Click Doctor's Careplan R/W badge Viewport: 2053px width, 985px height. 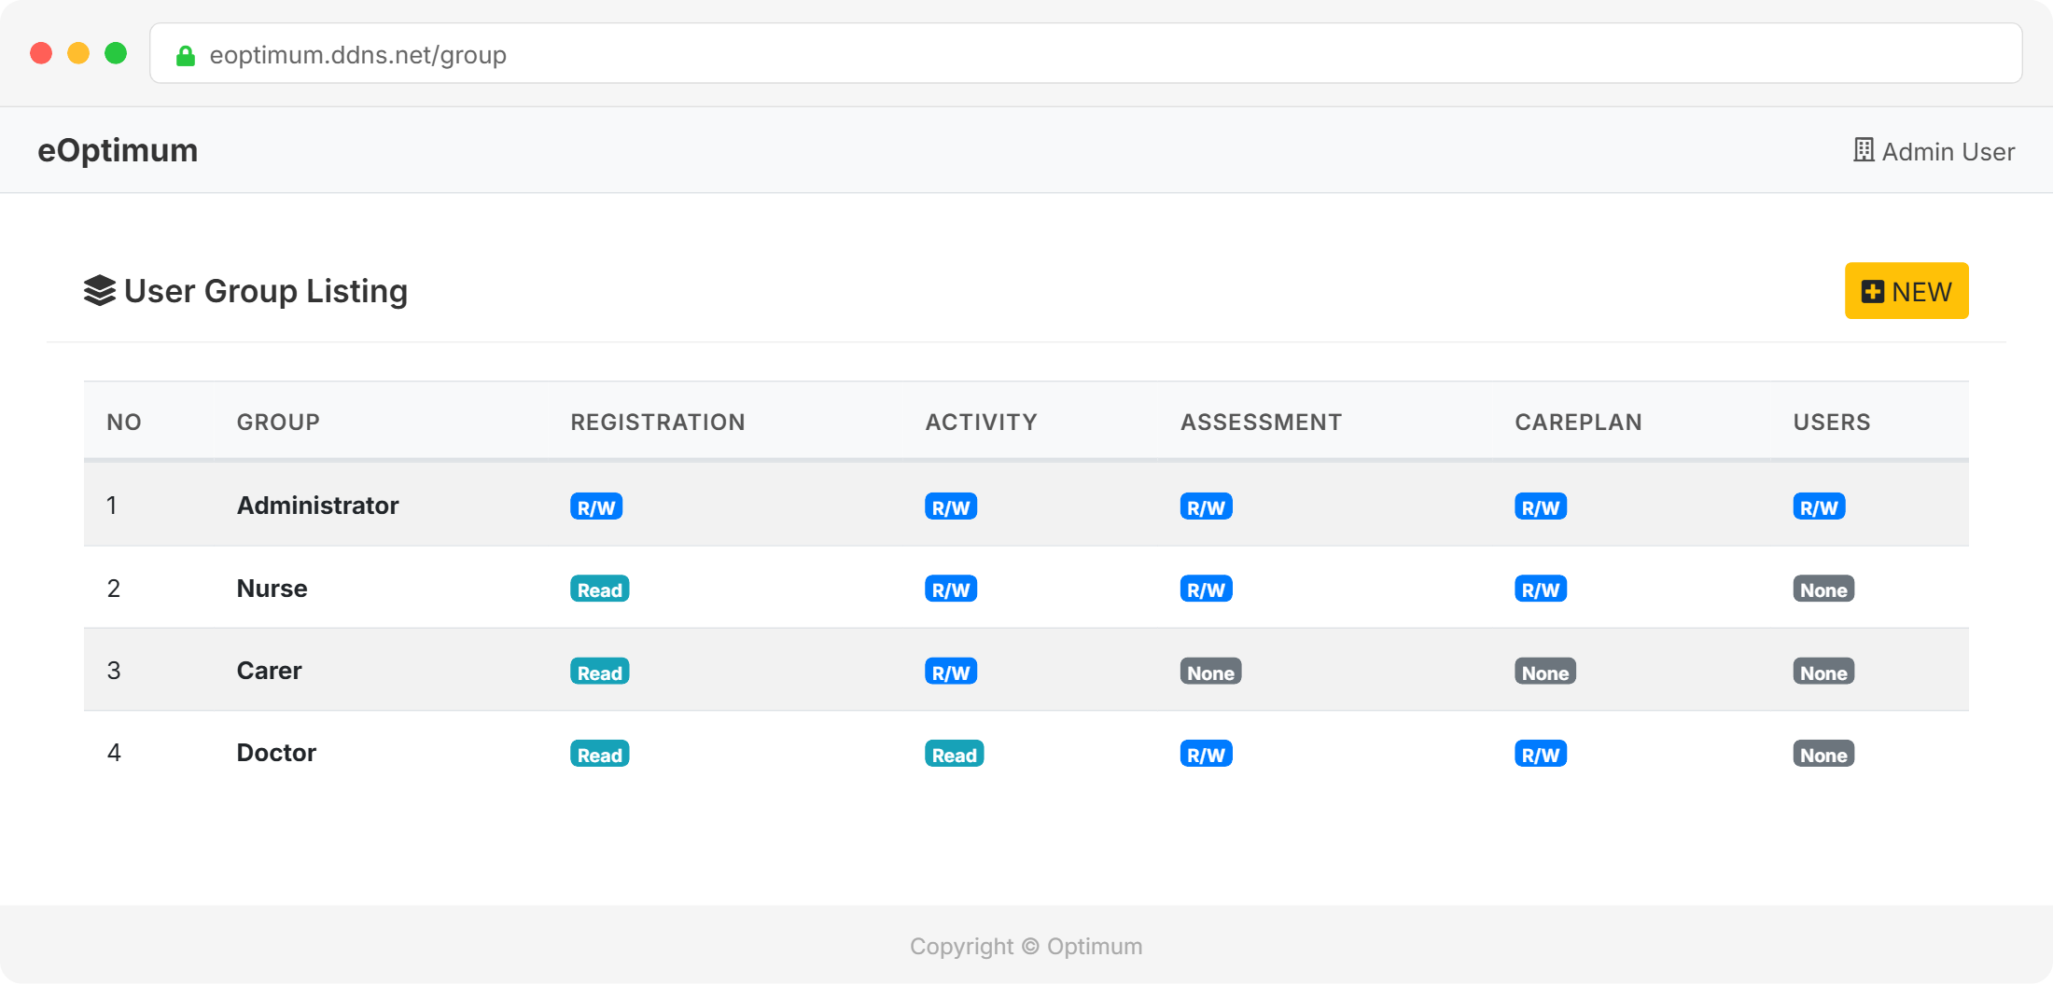pos(1540,755)
